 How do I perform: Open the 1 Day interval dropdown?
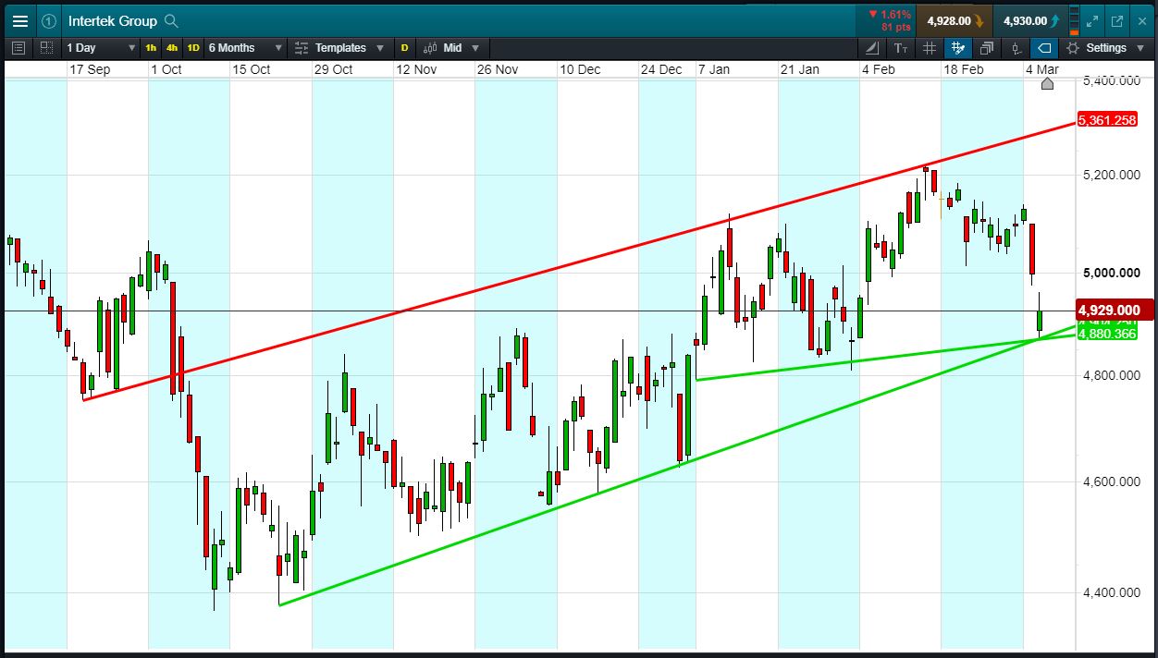point(101,48)
